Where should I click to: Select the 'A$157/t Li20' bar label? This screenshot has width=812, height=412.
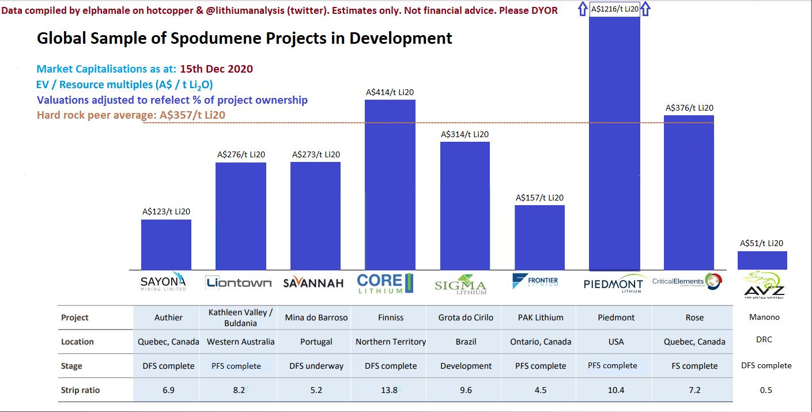click(539, 198)
